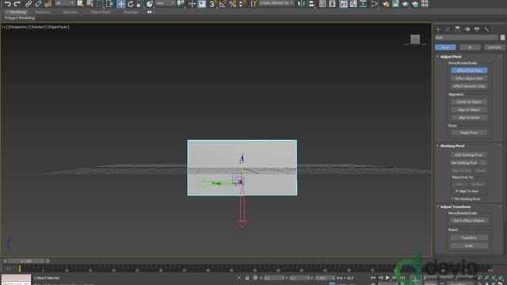Select the Unlink Selection tool icon

(x=38, y=3)
